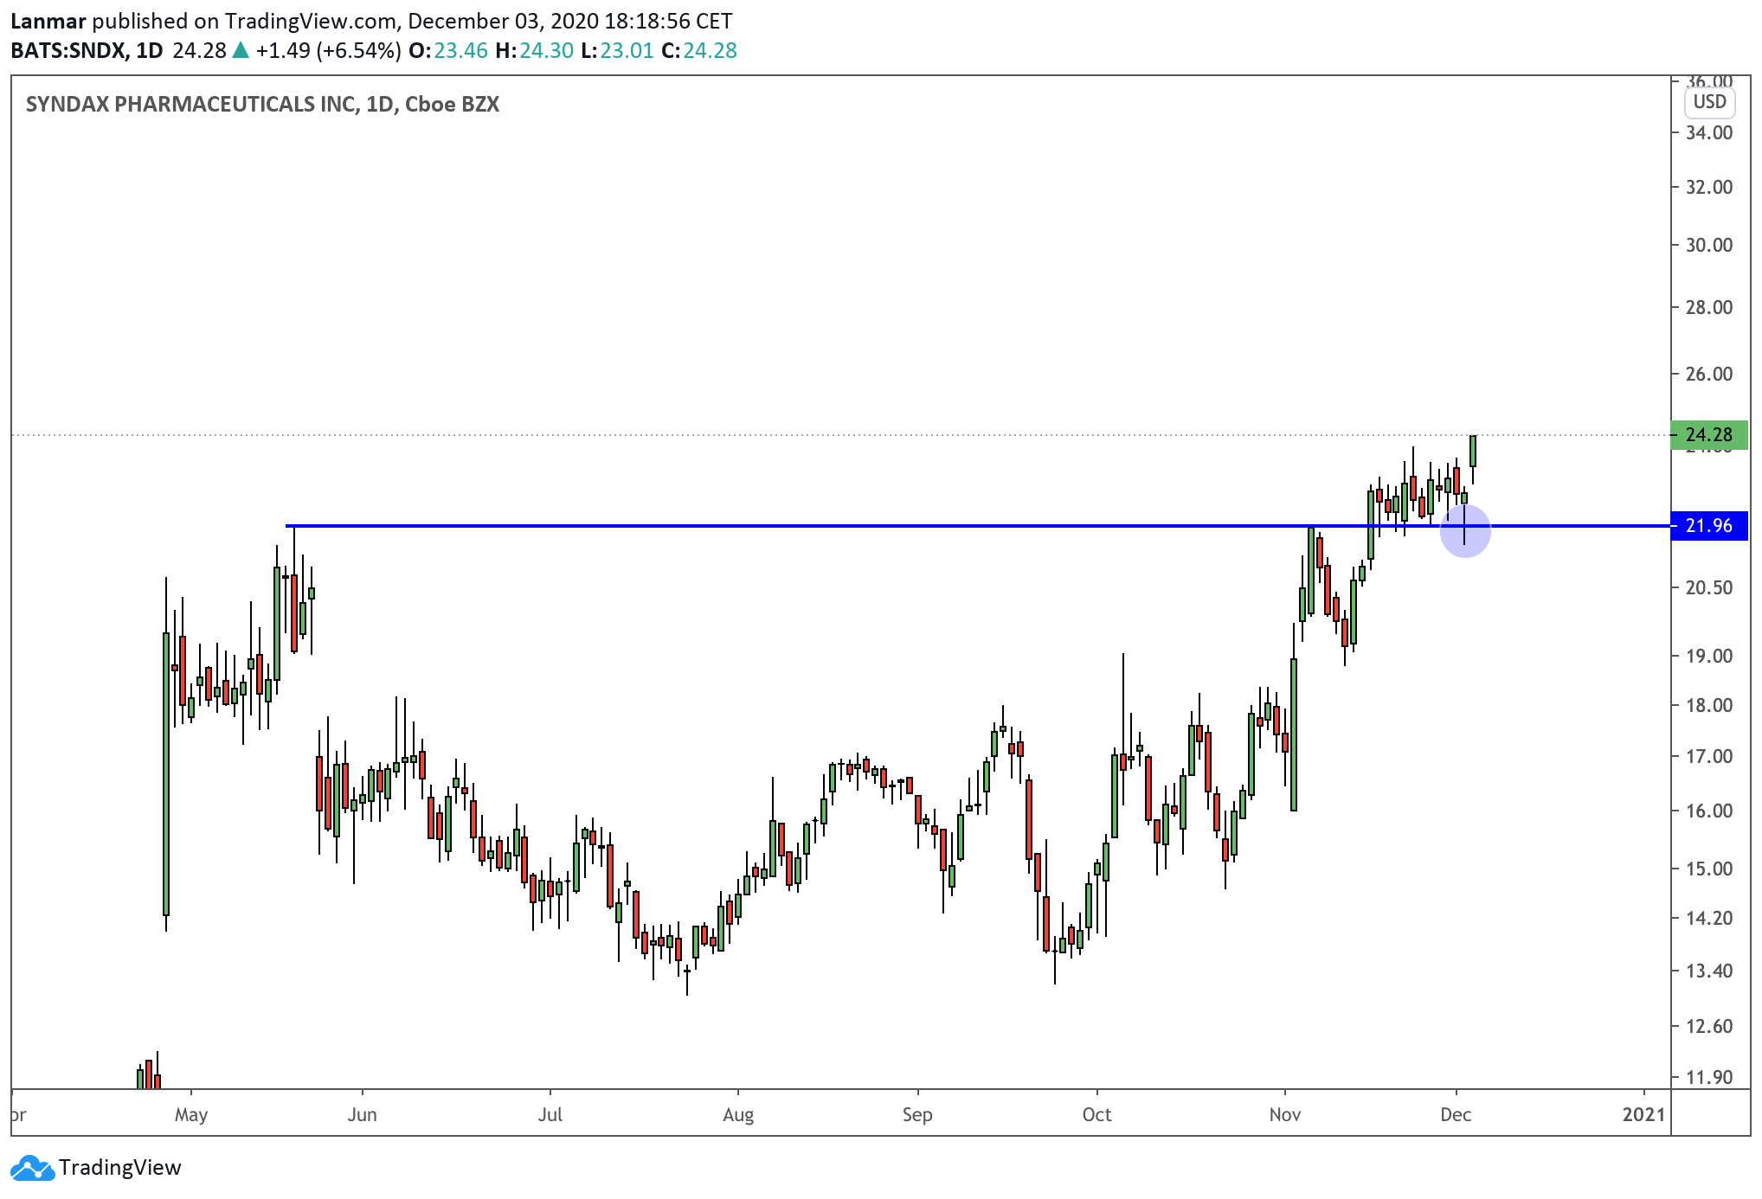Click the highlighted circle marker at breakout retest
The height and width of the screenshot is (1199, 1762).
[1465, 531]
